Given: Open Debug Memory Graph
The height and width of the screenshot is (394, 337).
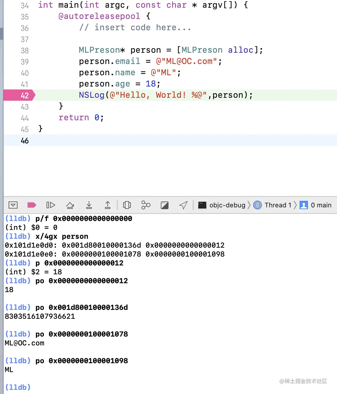Looking at the screenshot, I should click(x=146, y=205).
